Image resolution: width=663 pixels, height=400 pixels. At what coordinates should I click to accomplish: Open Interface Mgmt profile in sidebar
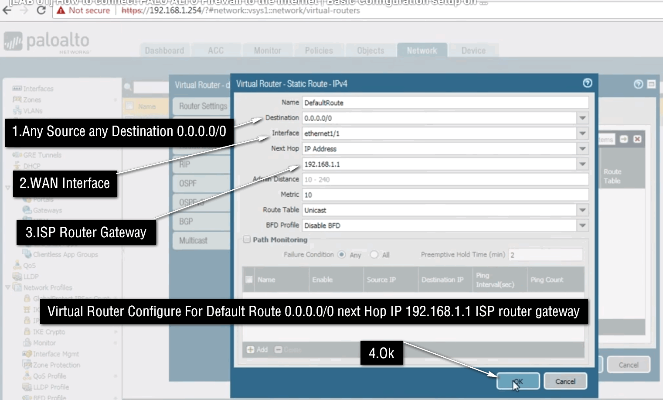coord(56,354)
